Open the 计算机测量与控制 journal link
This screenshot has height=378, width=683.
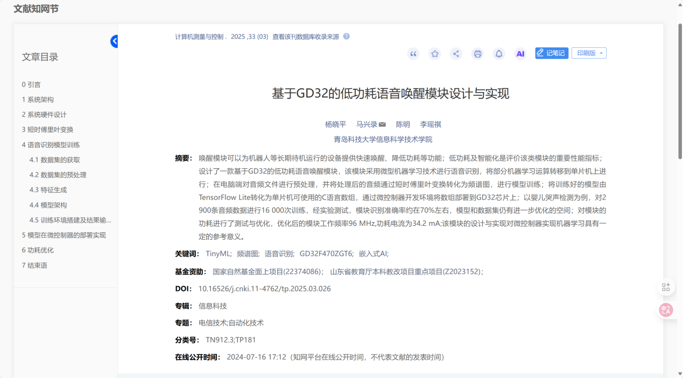[x=199, y=37]
